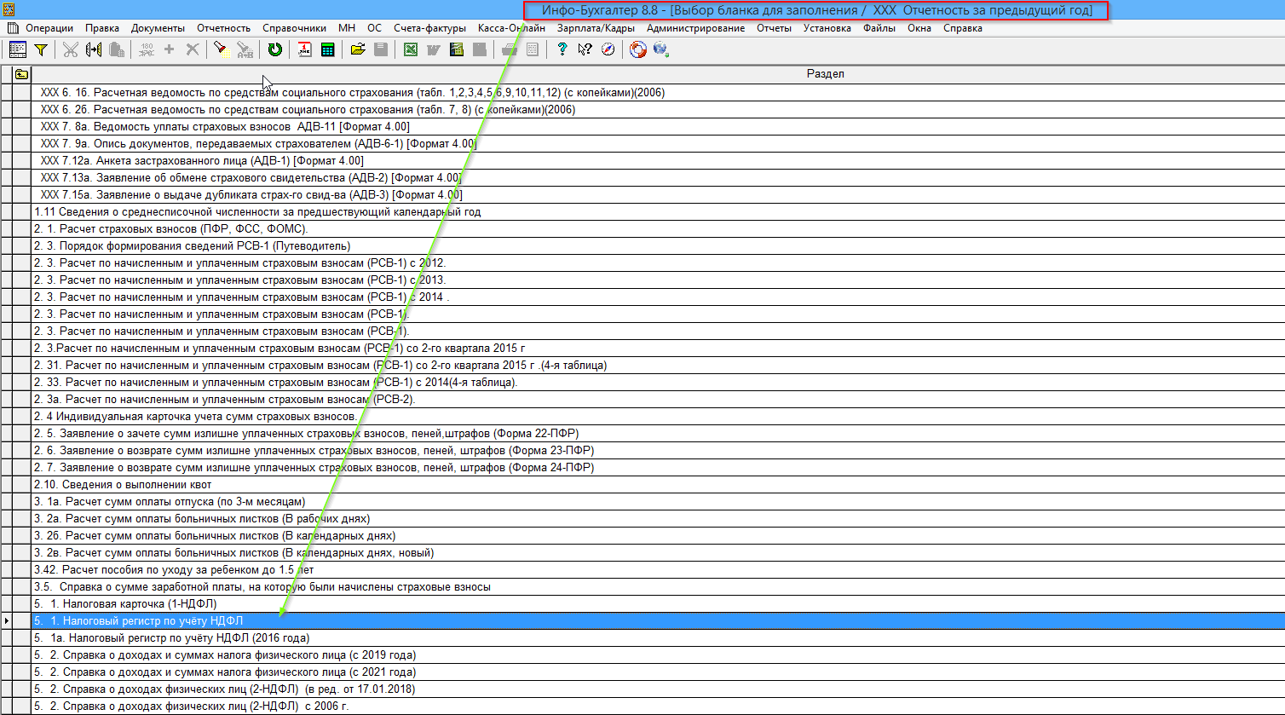Open the Справка menu
Image resolution: width=1285 pixels, height=715 pixels.
963,28
